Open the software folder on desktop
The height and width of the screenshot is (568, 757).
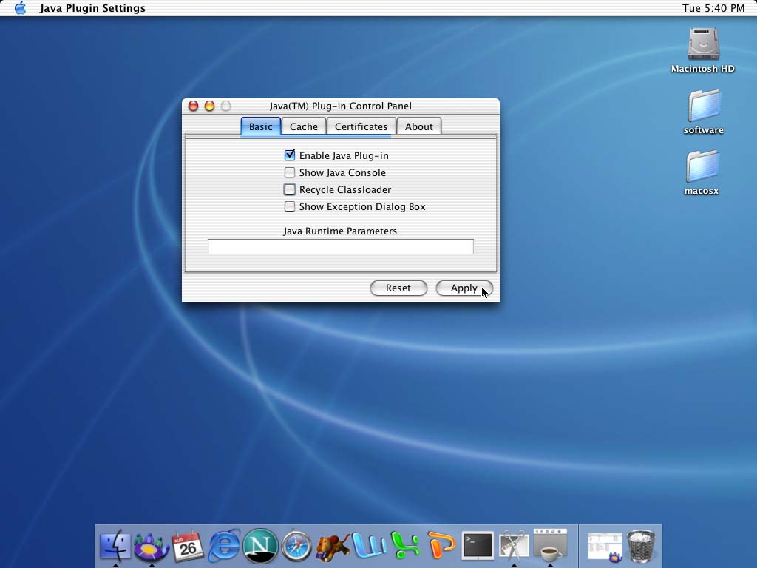703,106
